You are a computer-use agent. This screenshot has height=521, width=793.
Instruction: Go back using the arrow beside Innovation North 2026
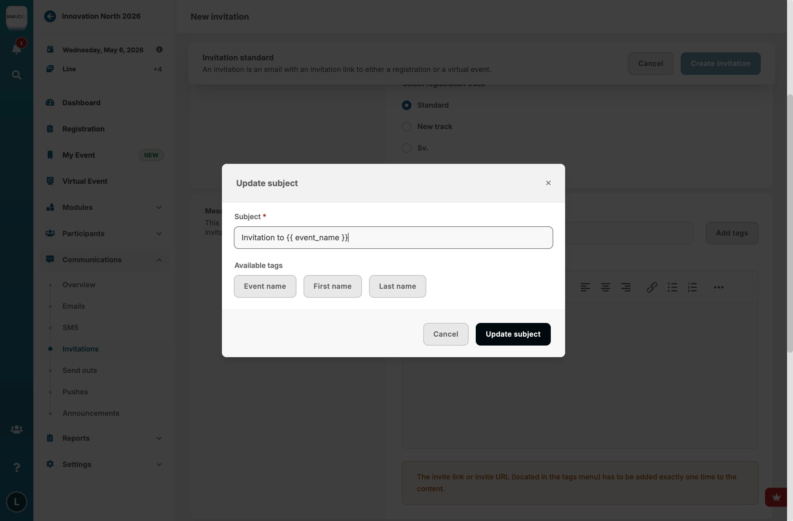click(x=50, y=16)
